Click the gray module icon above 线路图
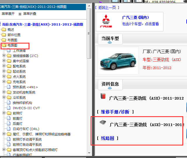The width and height of the screenshot is (187, 158). 103,122
